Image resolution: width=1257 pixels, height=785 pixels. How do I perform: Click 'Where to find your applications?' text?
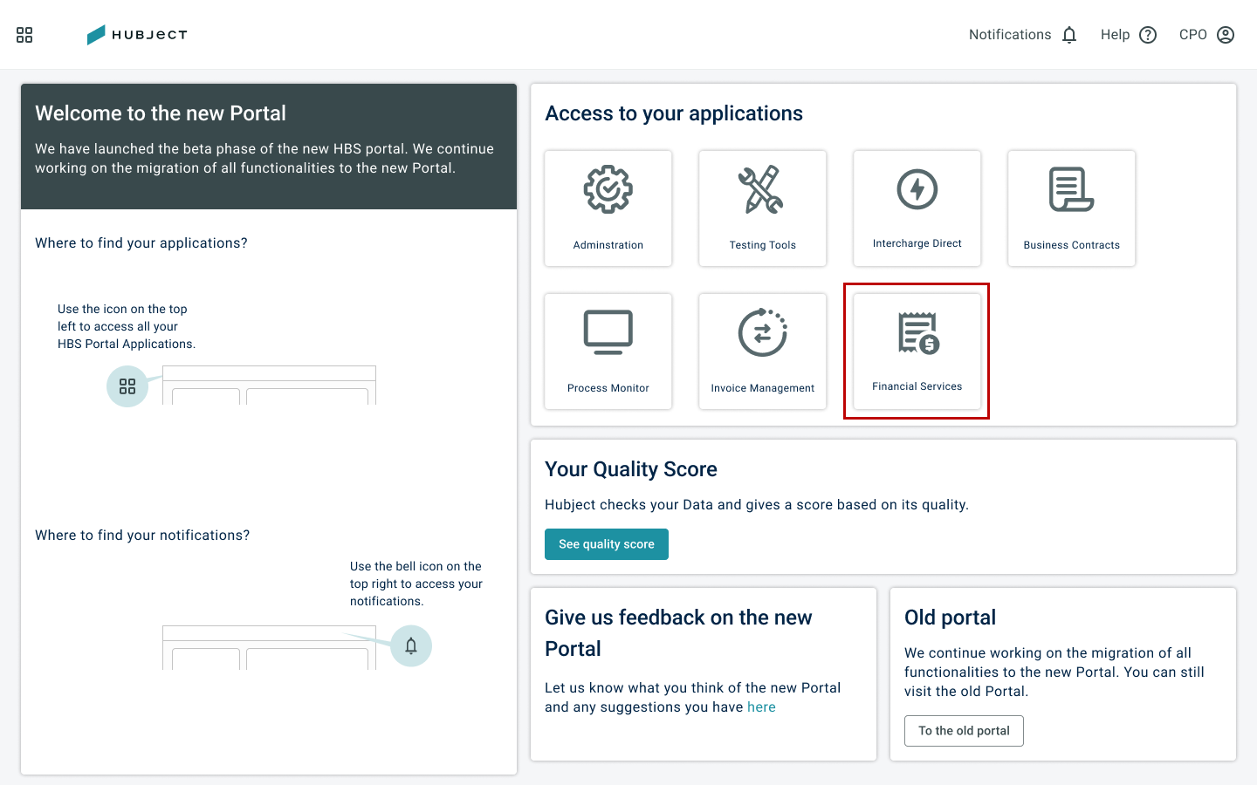(141, 243)
